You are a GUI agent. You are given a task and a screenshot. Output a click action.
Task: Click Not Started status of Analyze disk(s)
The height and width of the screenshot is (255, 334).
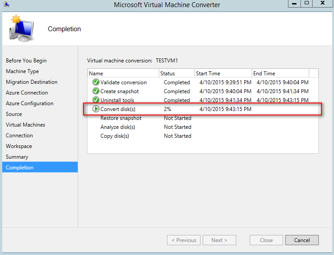coord(177,127)
